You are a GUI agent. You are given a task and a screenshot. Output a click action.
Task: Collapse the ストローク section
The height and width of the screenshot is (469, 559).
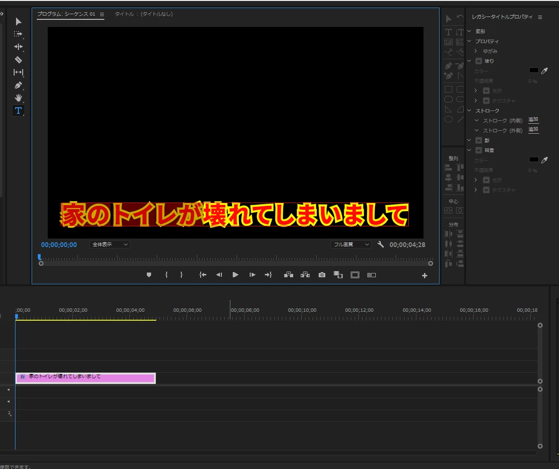(469, 111)
